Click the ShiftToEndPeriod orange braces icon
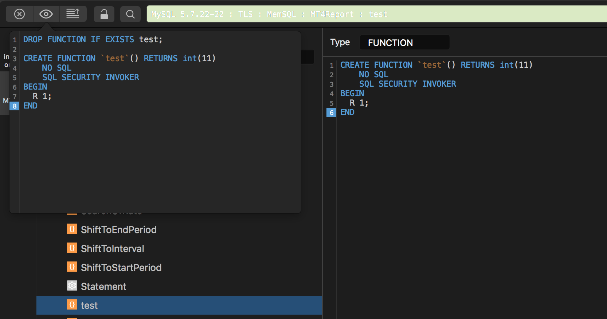Image resolution: width=607 pixels, height=319 pixels. (72, 229)
